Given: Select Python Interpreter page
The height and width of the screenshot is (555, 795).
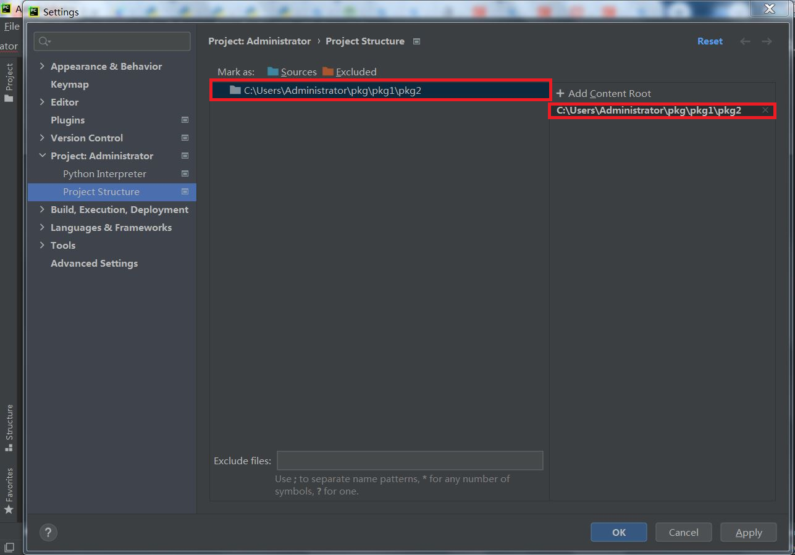Looking at the screenshot, I should coord(104,173).
